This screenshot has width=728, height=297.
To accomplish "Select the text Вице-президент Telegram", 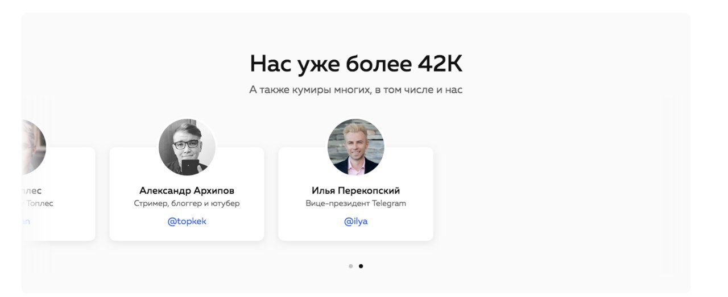I will pyautogui.click(x=356, y=203).
